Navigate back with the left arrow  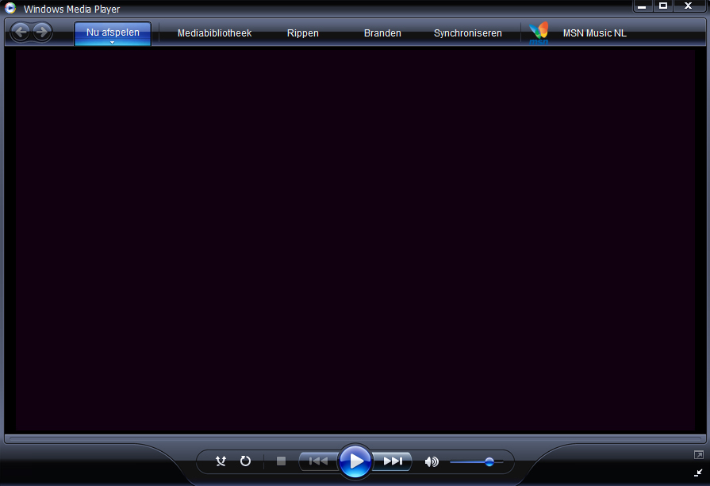tap(21, 33)
